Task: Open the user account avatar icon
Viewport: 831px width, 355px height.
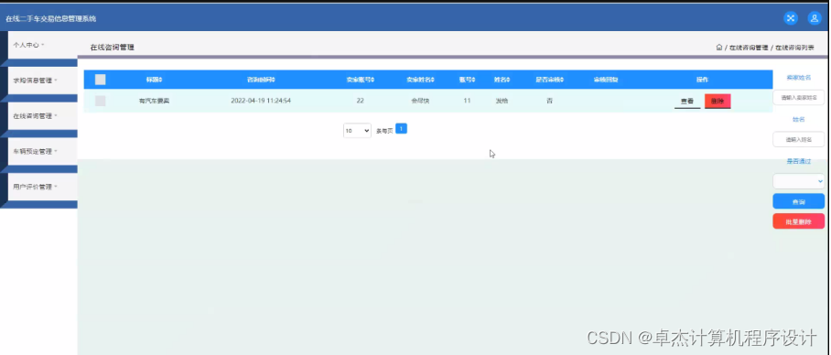Action: pos(814,18)
